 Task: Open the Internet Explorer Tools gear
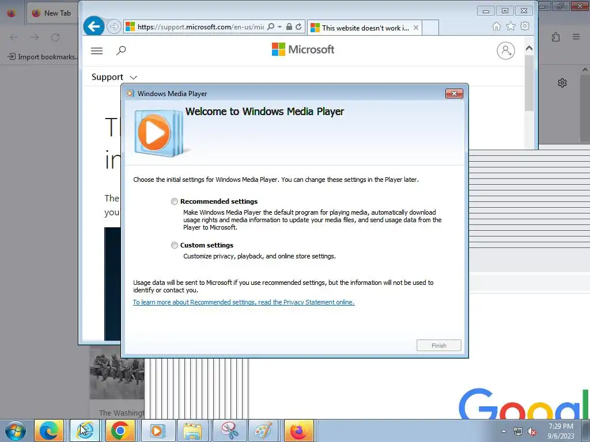pyautogui.click(x=525, y=26)
